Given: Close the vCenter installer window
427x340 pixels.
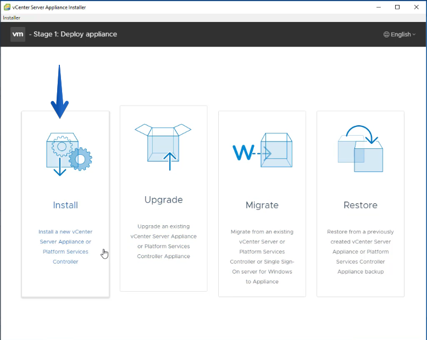Looking at the screenshot, I should tap(417, 7).
